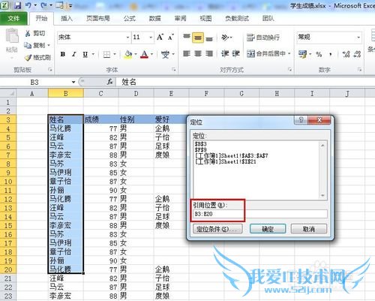Toggle Italic formatting
The width and height of the screenshot is (375, 301).
[74, 54]
